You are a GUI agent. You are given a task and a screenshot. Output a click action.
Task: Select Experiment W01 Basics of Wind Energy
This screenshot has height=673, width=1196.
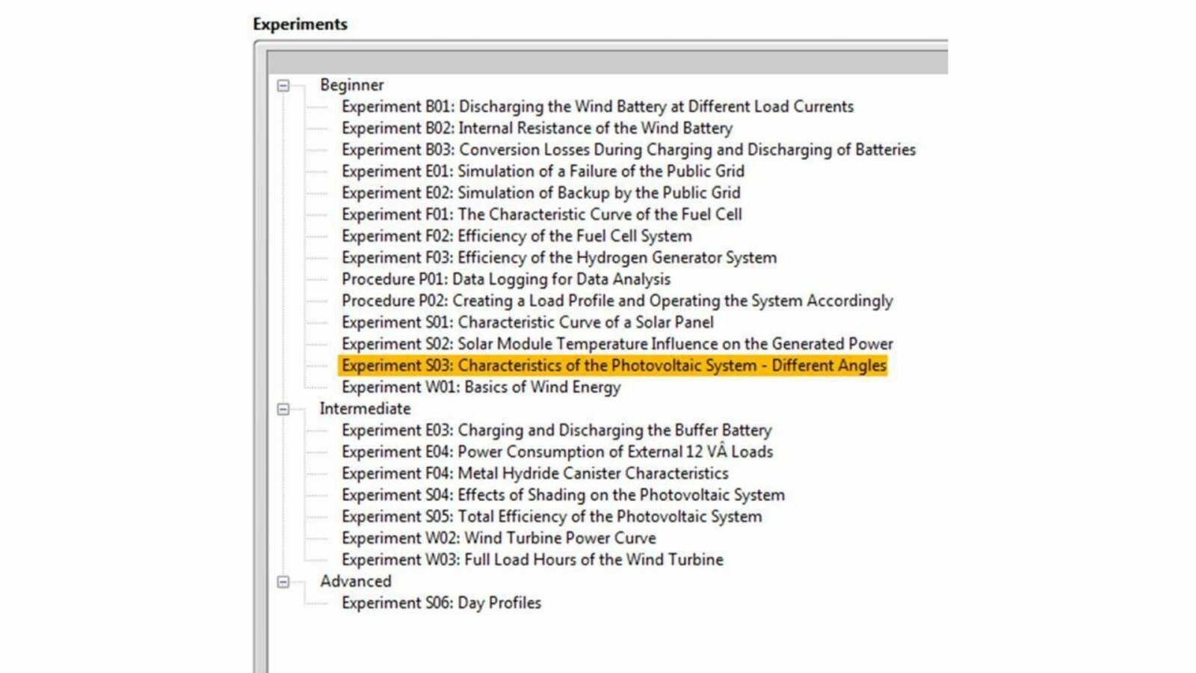click(481, 387)
